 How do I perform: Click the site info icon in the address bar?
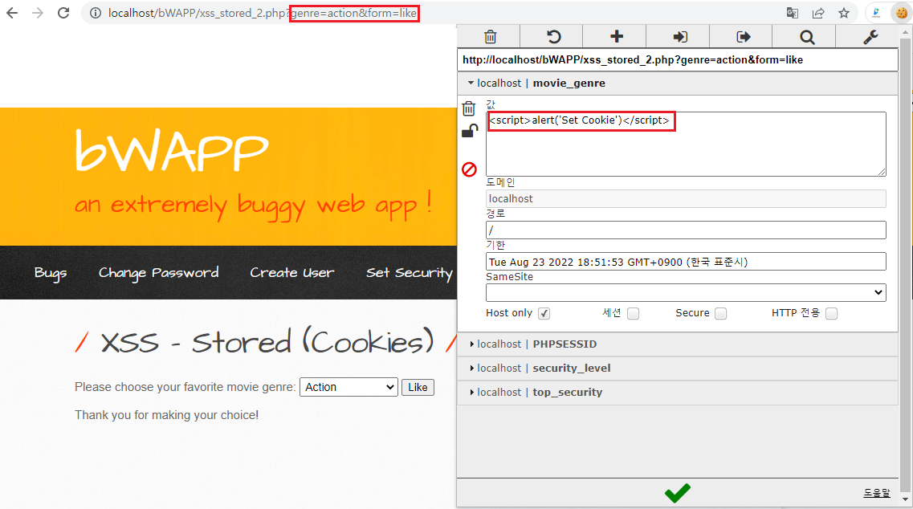(x=96, y=13)
